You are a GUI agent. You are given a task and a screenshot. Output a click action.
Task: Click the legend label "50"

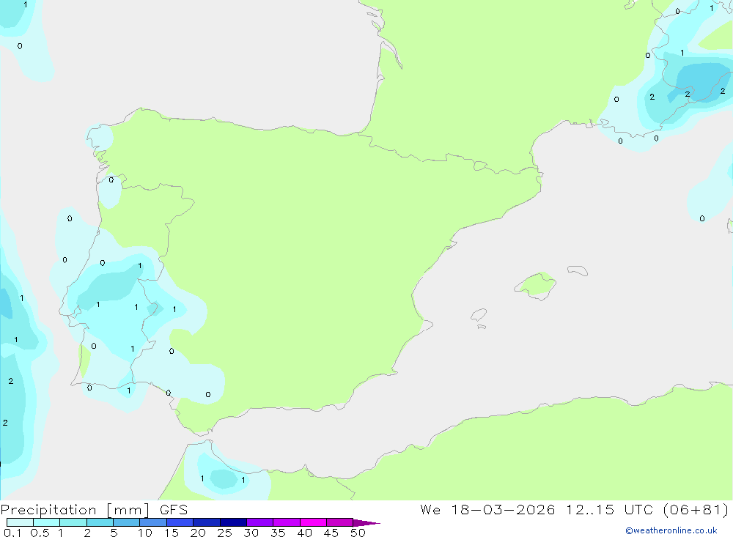tap(358, 533)
